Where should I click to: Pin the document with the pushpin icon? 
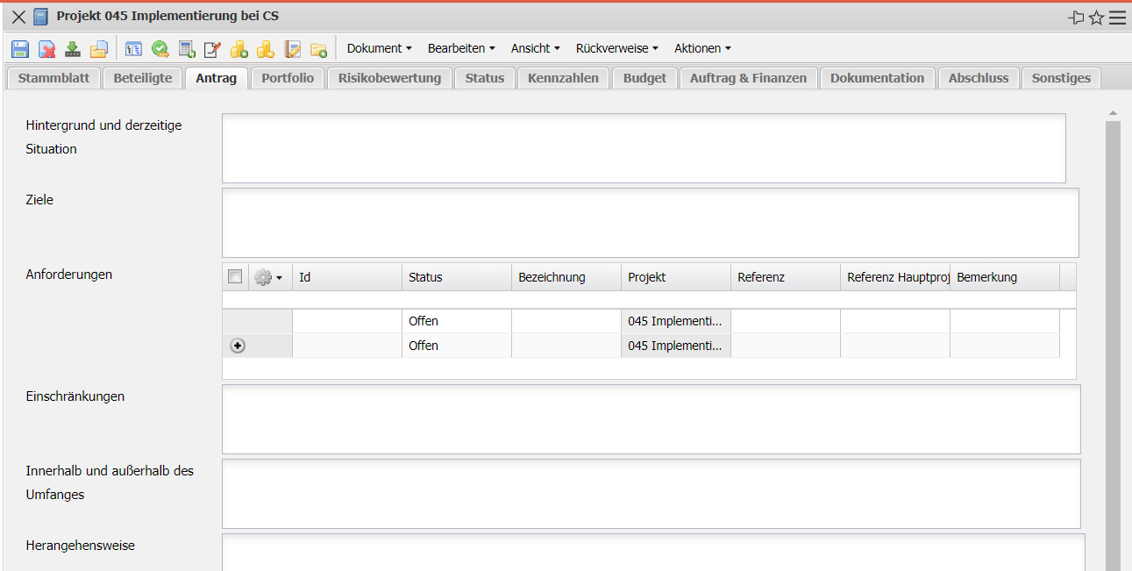[1076, 18]
